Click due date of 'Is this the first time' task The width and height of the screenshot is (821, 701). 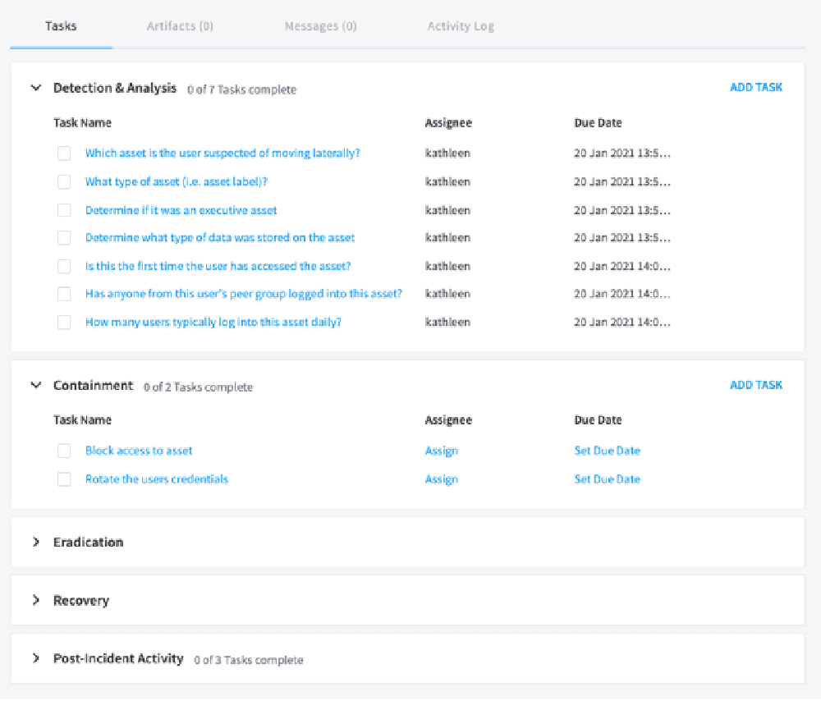(x=622, y=266)
